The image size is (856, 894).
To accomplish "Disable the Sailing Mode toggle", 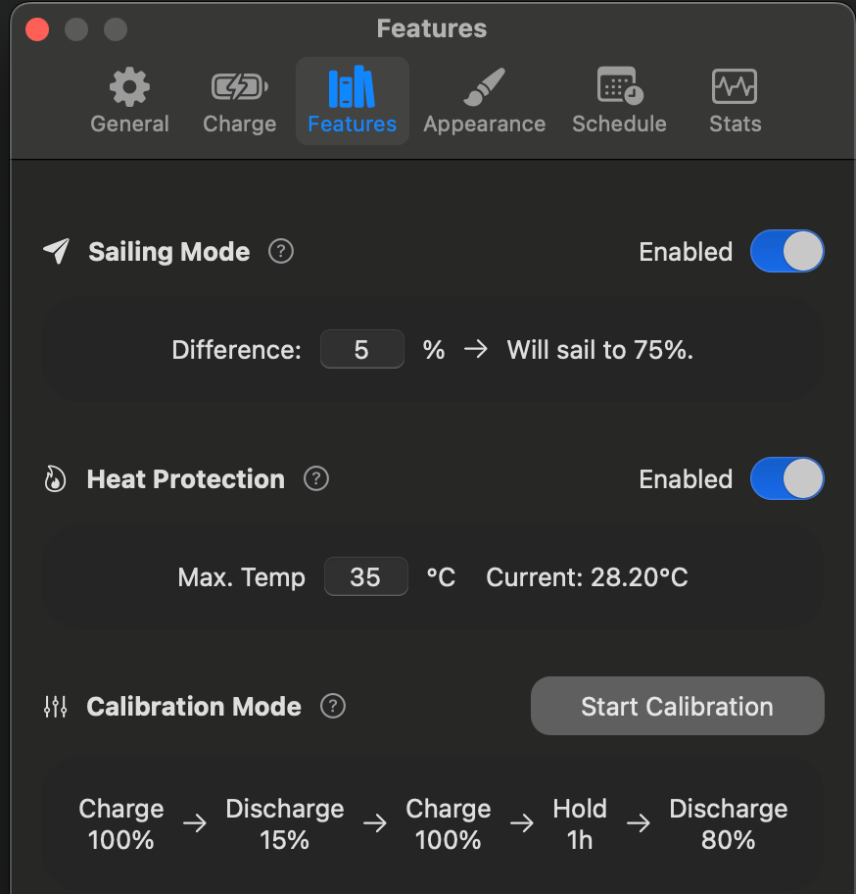I will (x=786, y=252).
